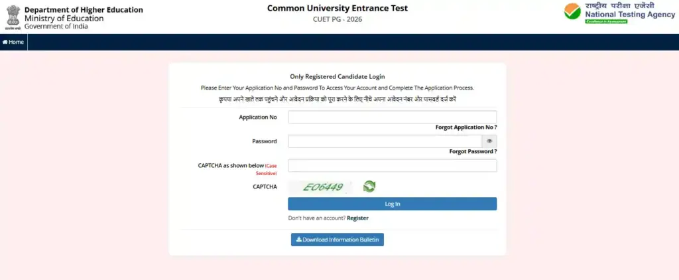Click the Application No label
679x280 pixels.
pyautogui.click(x=258, y=117)
